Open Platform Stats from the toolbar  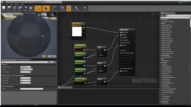(76, 8)
